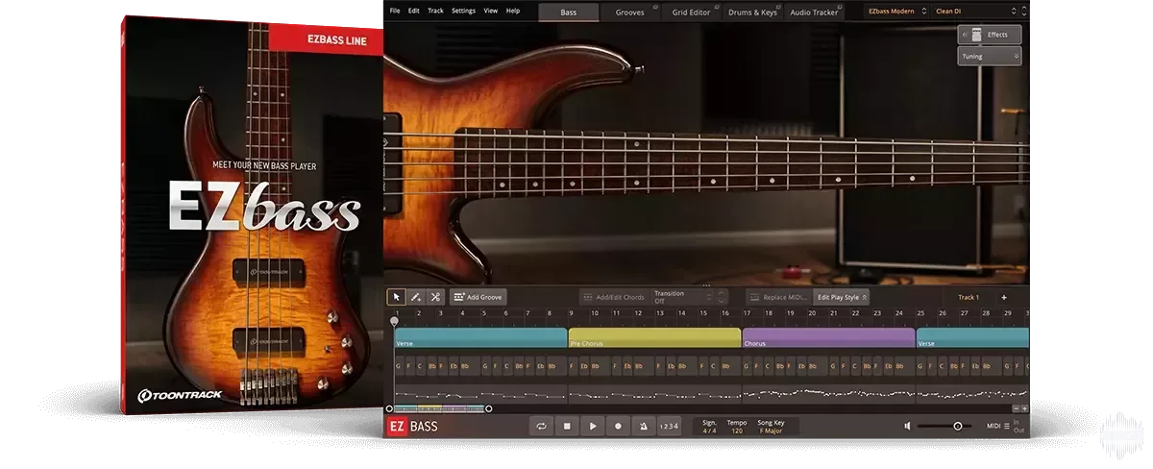Image resolution: width=1153 pixels, height=469 pixels.
Task: Adjust the master volume slider
Action: tap(945, 426)
